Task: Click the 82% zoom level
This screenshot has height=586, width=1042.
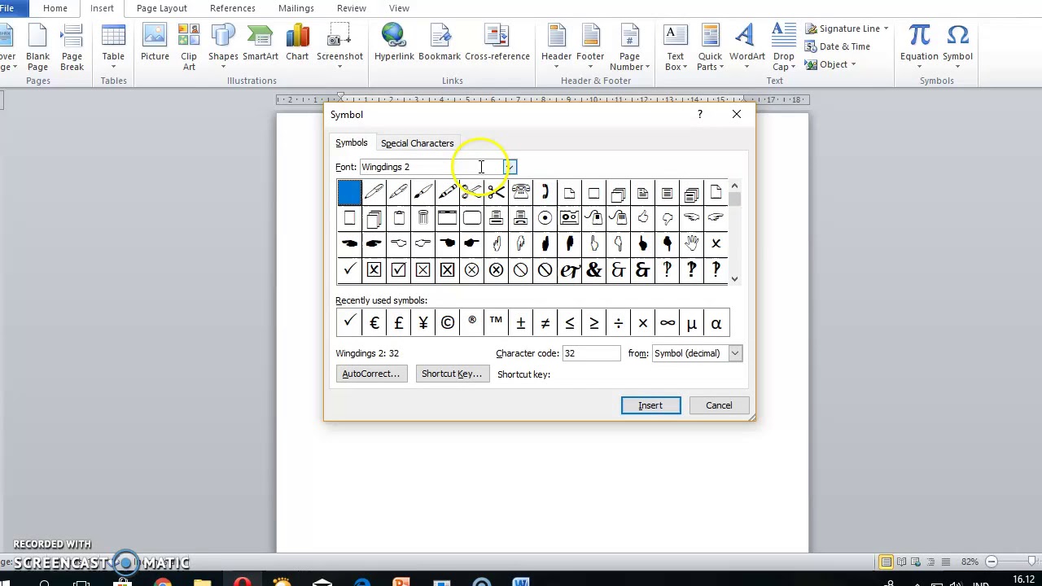Action: coord(970,562)
